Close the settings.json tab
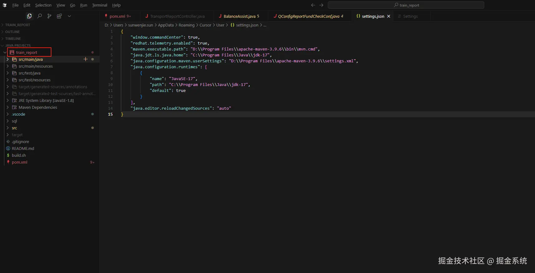This screenshot has height=273, width=535. [389, 16]
